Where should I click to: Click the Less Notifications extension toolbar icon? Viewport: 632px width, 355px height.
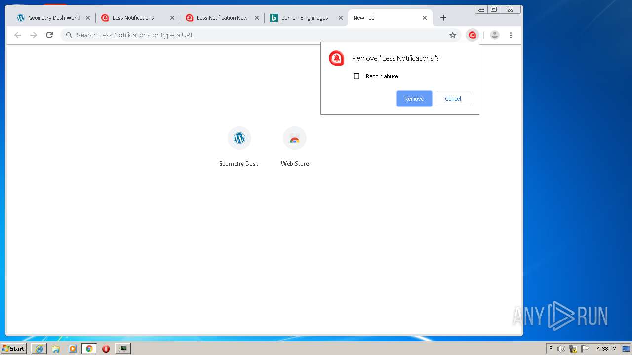[473, 35]
